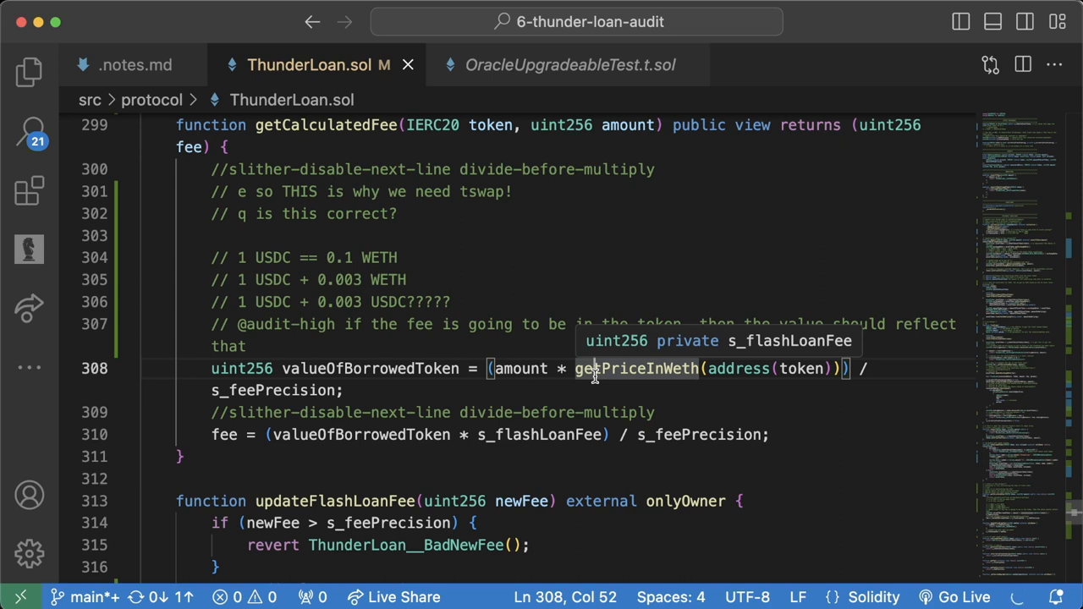Change the Solidity language mode
Viewport: 1083px width, 609px height.
(873, 596)
